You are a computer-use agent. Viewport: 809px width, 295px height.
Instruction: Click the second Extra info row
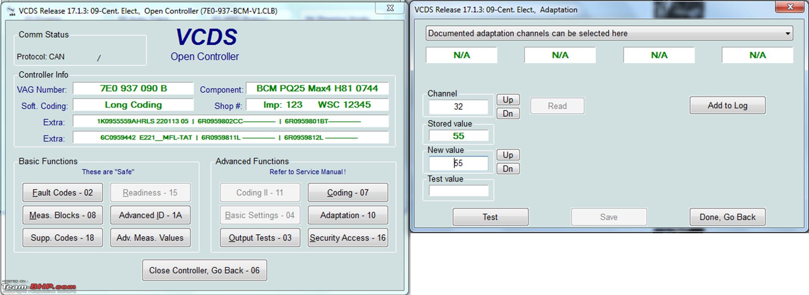[x=231, y=138]
